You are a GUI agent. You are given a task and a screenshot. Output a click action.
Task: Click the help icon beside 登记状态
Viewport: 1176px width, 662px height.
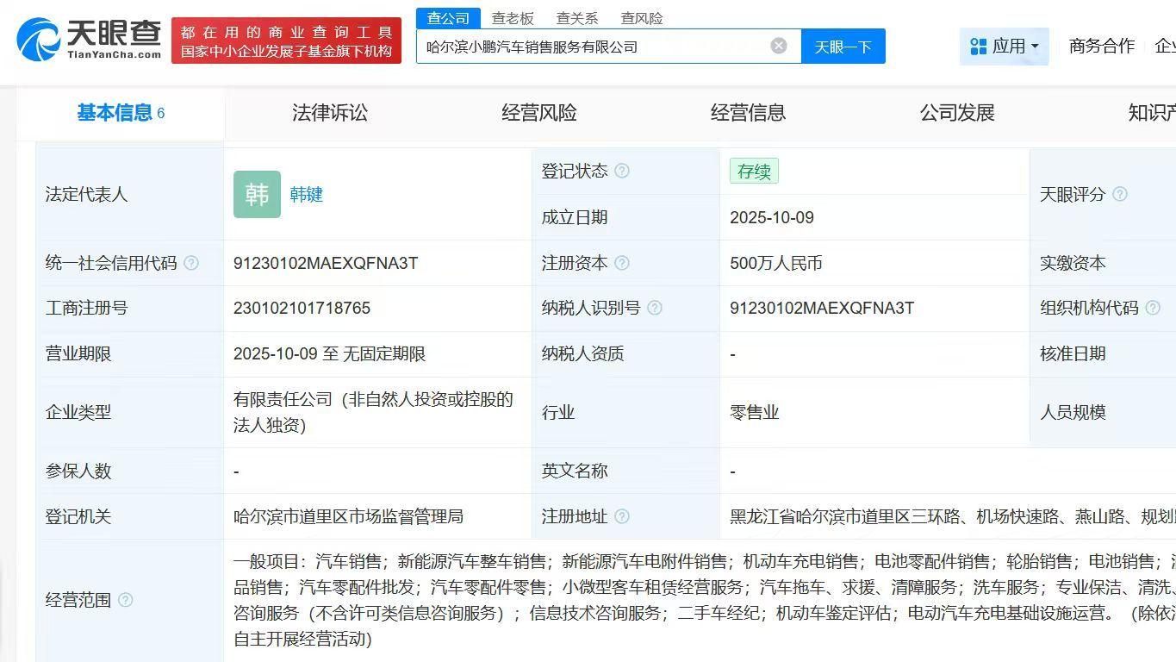point(622,171)
